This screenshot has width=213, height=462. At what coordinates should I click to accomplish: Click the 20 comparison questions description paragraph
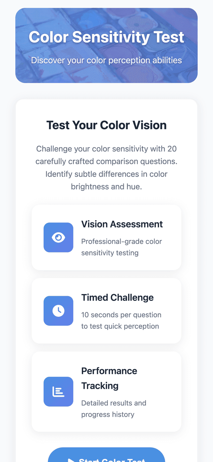(x=106, y=168)
